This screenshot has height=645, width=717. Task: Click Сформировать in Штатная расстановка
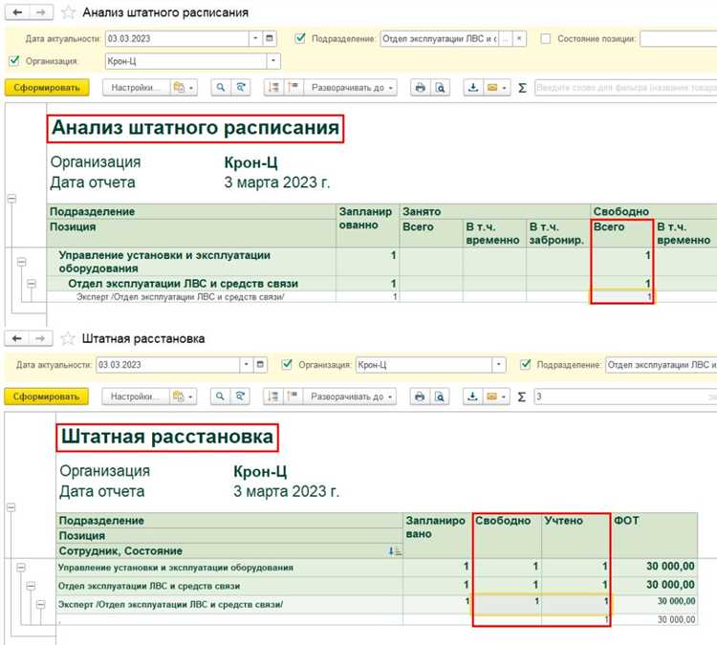tap(46, 397)
